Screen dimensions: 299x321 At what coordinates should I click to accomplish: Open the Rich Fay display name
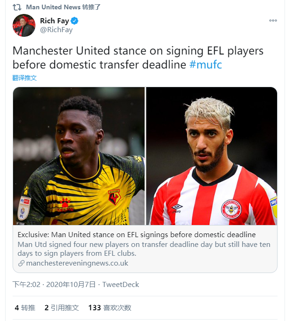pos(55,21)
